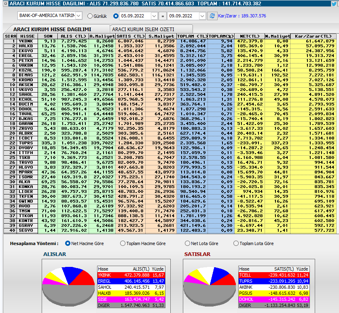Click the Kar/Zarar : 189.307.576 link
The width and height of the screenshot is (339, 313).
point(242,16)
